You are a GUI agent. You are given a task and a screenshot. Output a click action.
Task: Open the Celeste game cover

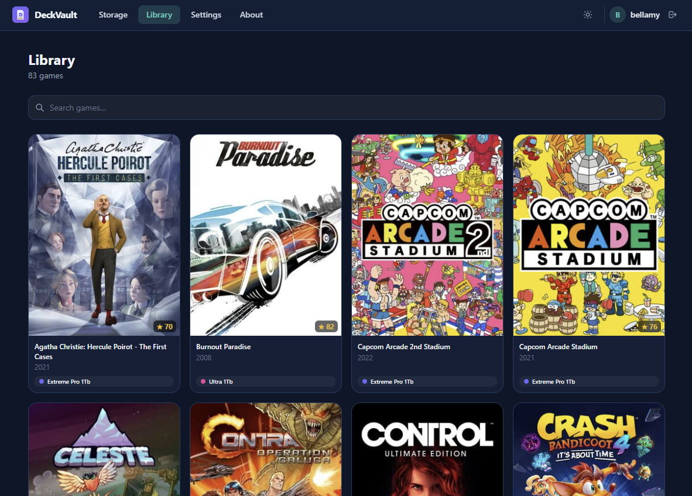click(x=104, y=449)
